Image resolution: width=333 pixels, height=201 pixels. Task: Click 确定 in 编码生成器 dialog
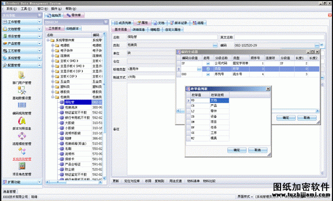click(x=286, y=118)
